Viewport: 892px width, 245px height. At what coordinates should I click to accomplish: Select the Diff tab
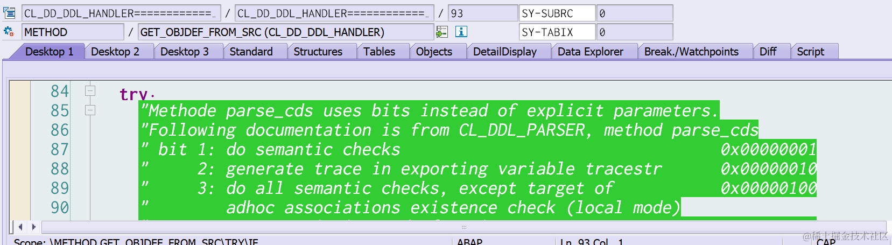click(768, 52)
